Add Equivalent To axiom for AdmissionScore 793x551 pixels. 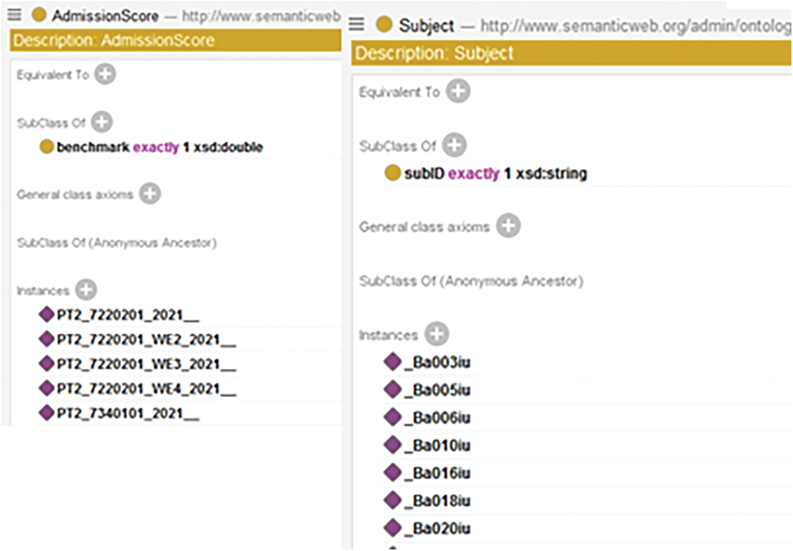coord(105,74)
